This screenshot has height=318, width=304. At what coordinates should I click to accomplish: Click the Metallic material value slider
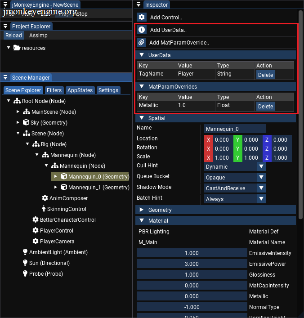point(192,296)
